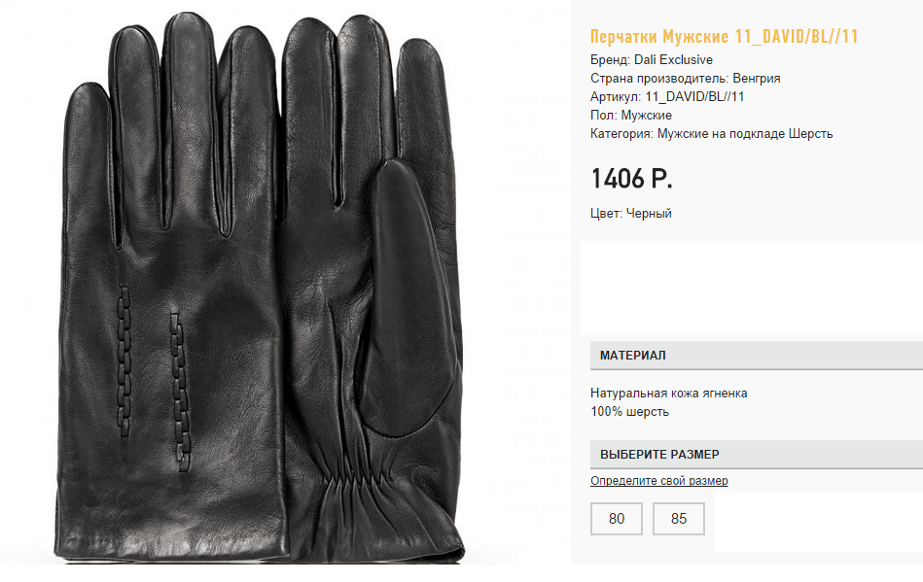Open the Определите свой размер link
The height and width of the screenshot is (582, 923).
coord(658,481)
